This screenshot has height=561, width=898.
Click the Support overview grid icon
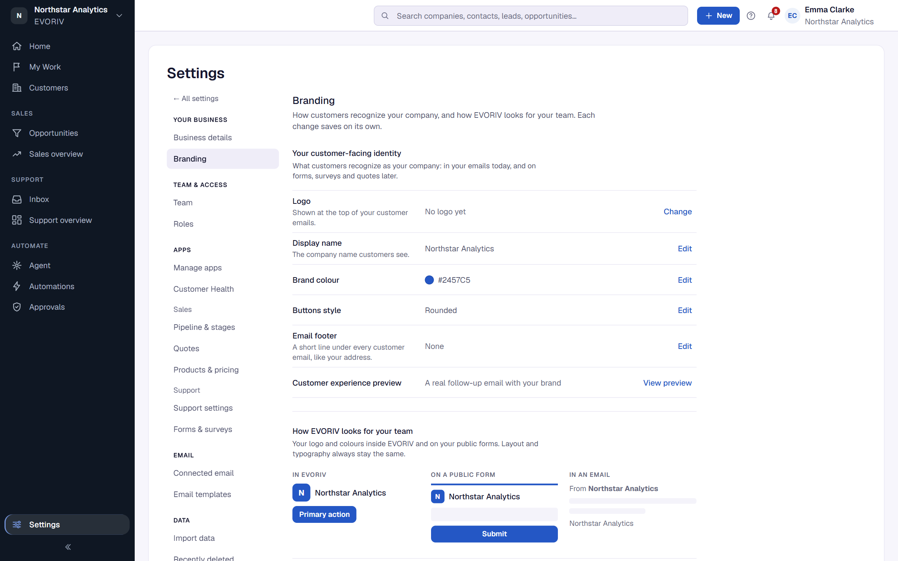[x=17, y=220]
